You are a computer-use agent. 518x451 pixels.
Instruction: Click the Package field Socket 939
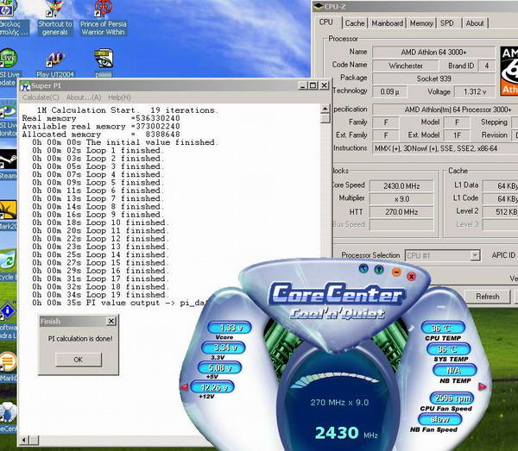(x=433, y=78)
